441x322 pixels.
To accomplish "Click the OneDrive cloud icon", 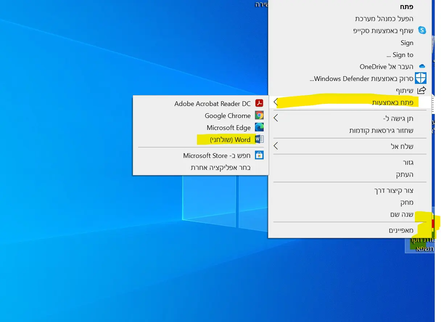I will point(422,66).
